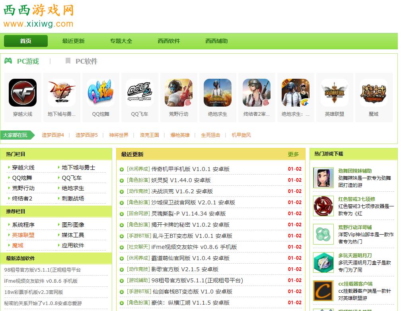Open 穿越火线 in the 热门栏目 list
Image resolution: width=401 pixels, height=311 pixels.
[23, 167]
